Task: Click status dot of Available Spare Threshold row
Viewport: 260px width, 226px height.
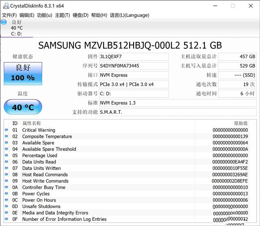Action: pos(6,149)
